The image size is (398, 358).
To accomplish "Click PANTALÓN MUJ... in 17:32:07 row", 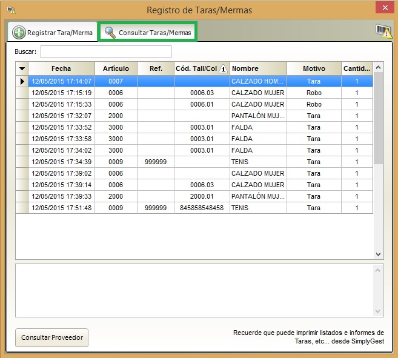I will coord(258,116).
